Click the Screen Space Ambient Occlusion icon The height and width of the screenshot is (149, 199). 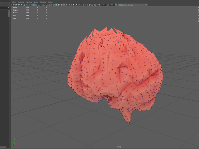click(x=73, y=5)
